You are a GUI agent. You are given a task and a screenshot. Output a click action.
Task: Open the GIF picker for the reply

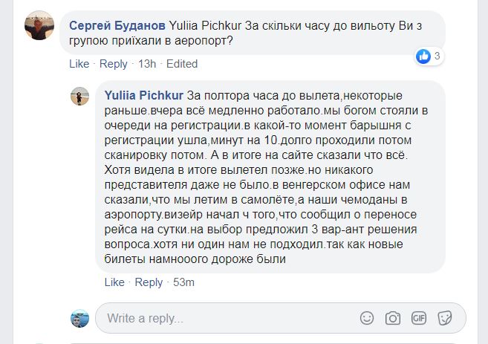(x=419, y=318)
